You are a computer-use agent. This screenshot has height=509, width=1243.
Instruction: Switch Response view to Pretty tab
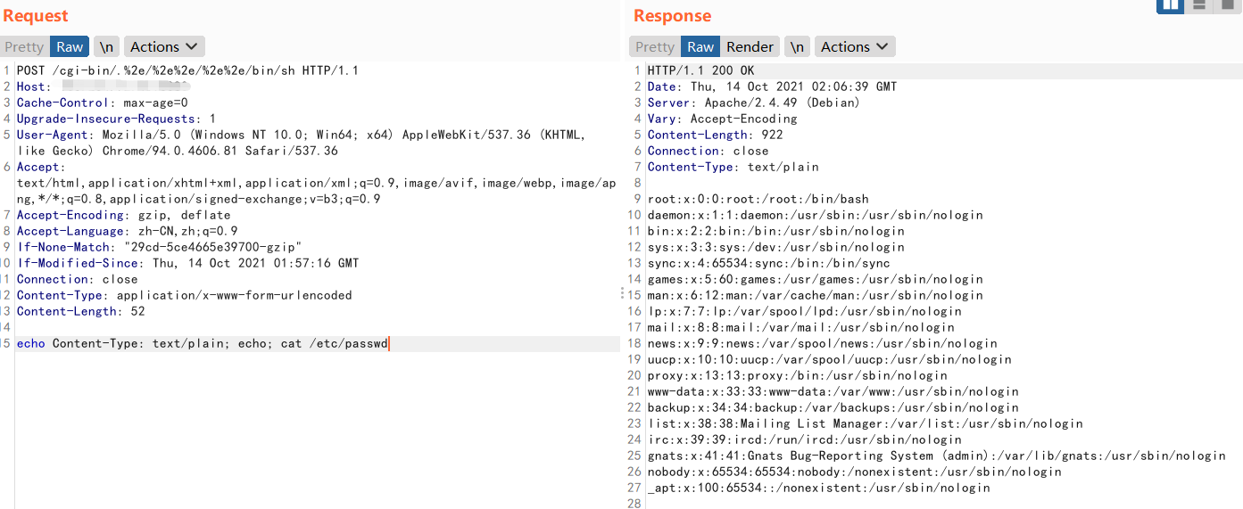(655, 47)
